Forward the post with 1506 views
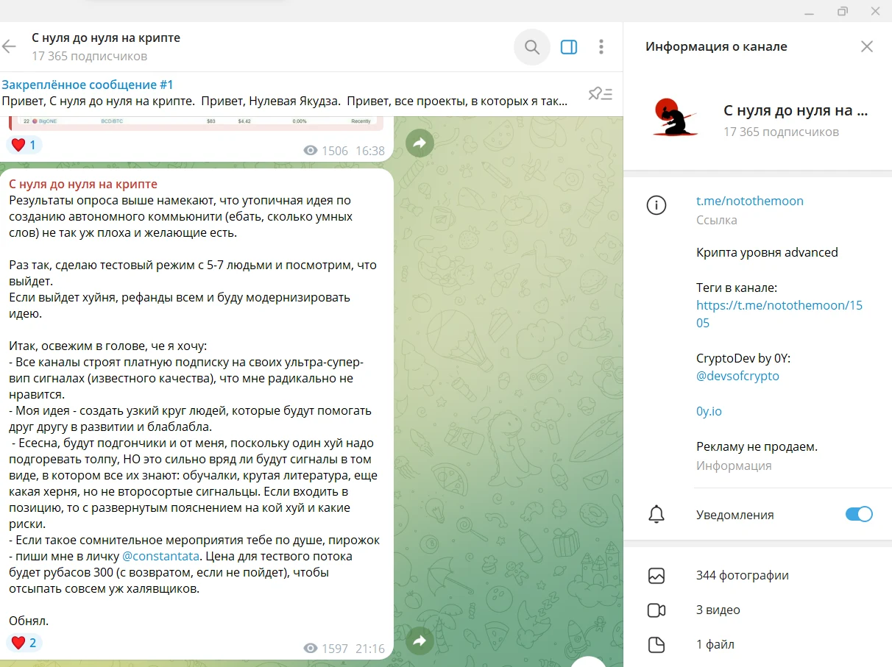892x667 pixels. (420, 143)
